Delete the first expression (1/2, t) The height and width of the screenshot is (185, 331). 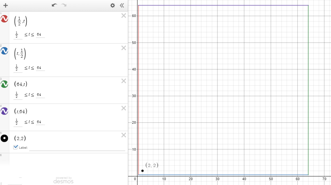pos(124,16)
